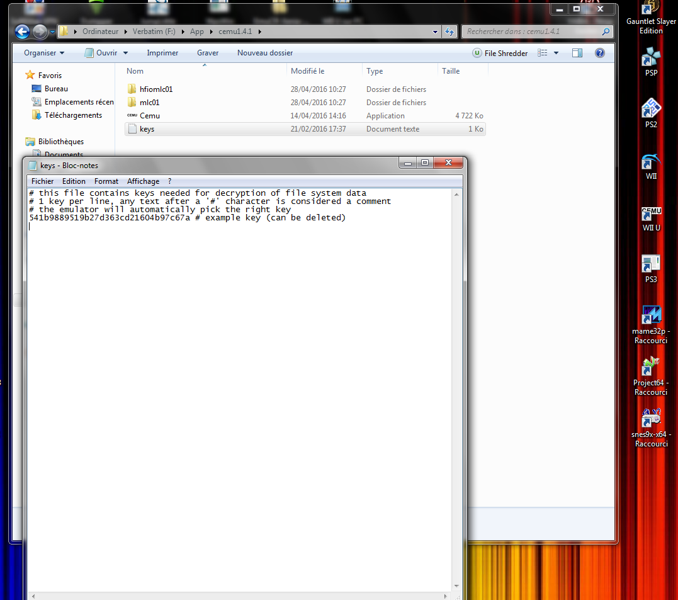Select the mlc01 folder icon
Viewport: 678px width, 600px height.
[x=132, y=103]
